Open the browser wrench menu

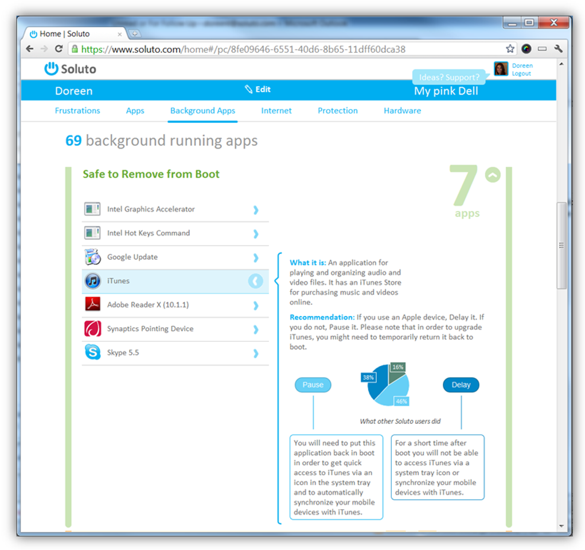[559, 49]
